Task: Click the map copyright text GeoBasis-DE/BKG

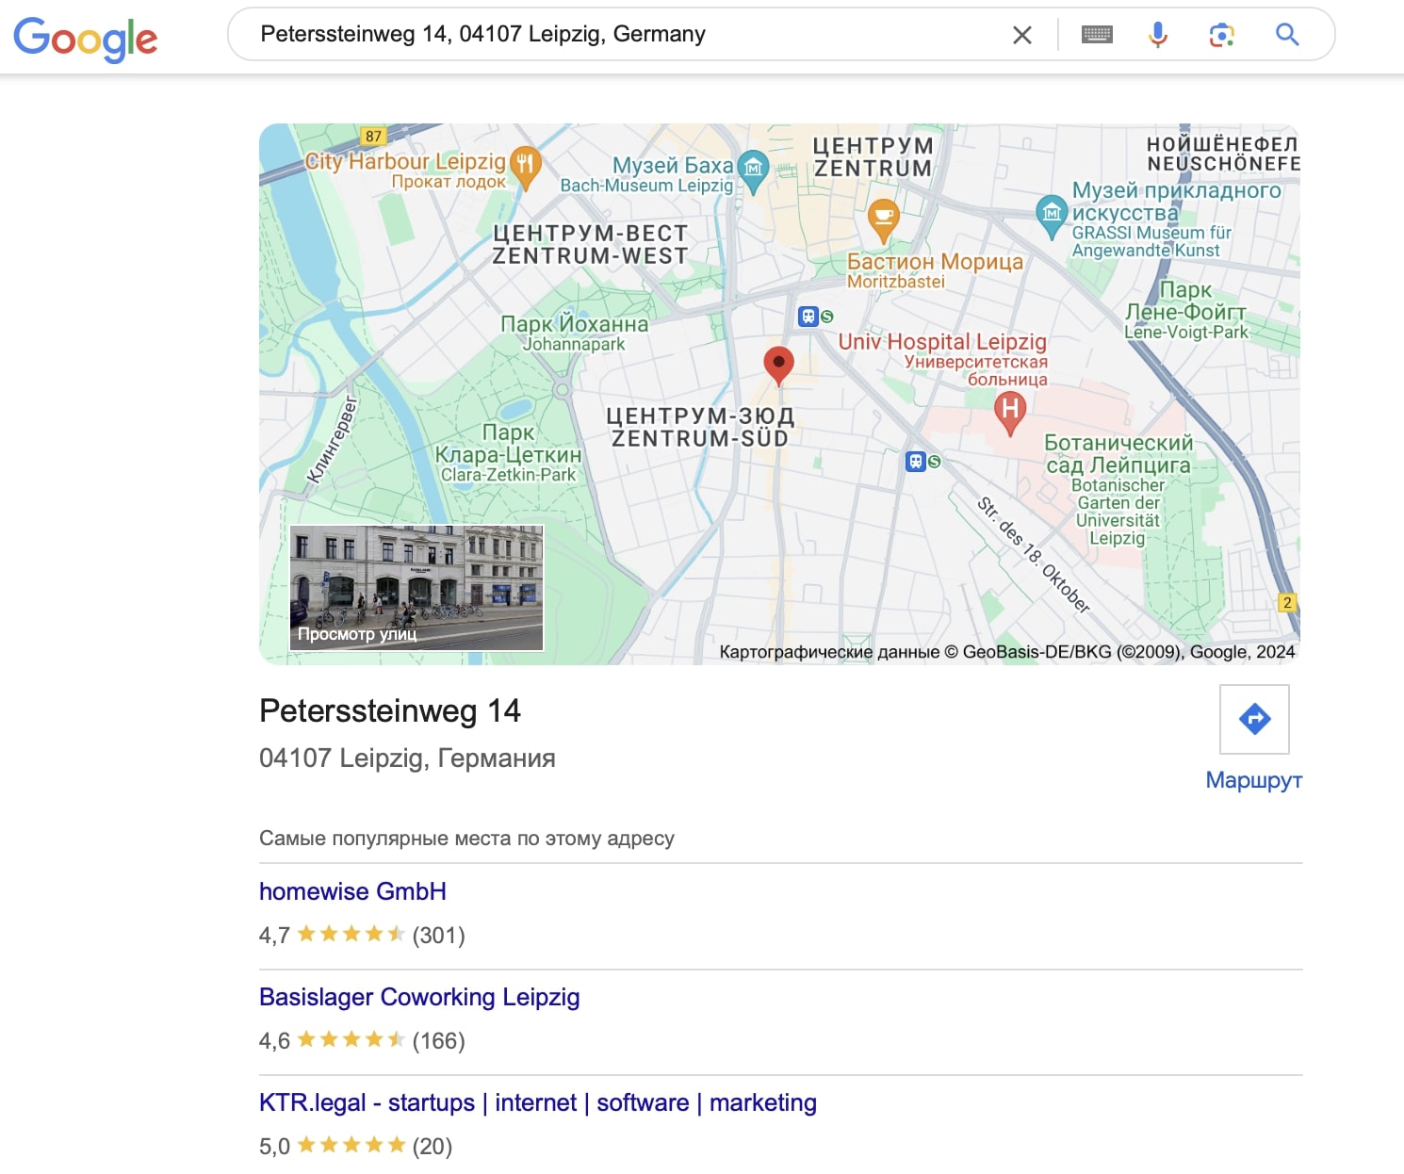Action: coord(1007,652)
